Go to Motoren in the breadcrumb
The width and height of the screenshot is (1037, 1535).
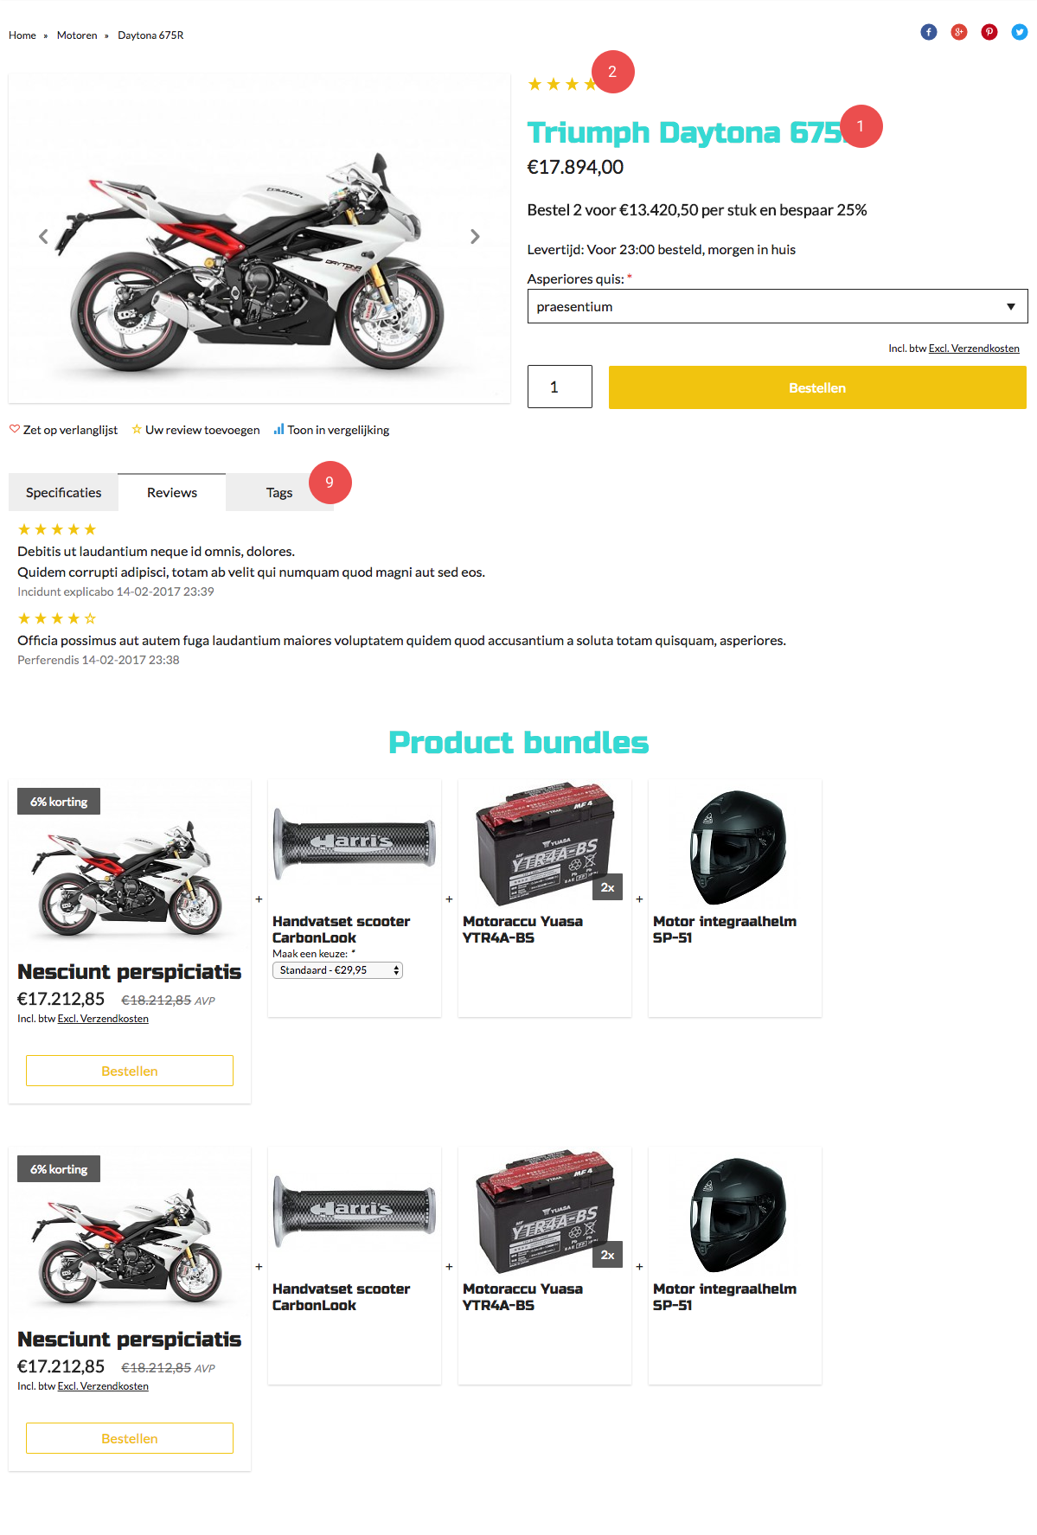(x=77, y=35)
